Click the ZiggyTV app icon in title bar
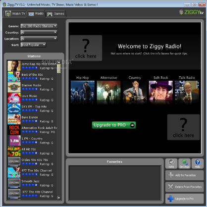 click(4, 4)
